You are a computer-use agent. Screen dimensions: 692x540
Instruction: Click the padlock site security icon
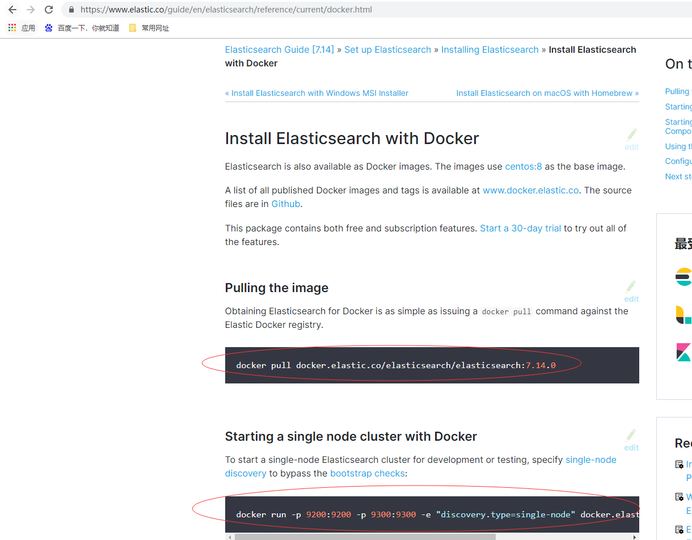[71, 10]
